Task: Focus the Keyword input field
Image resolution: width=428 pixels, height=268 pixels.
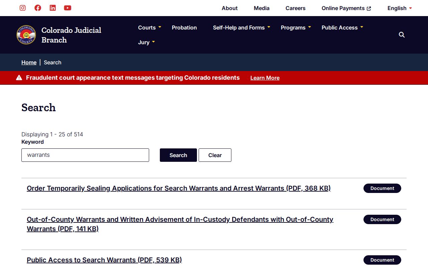Action: (x=85, y=155)
